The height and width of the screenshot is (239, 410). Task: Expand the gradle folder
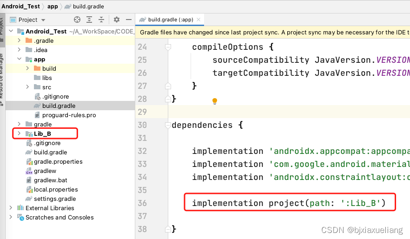point(19,124)
